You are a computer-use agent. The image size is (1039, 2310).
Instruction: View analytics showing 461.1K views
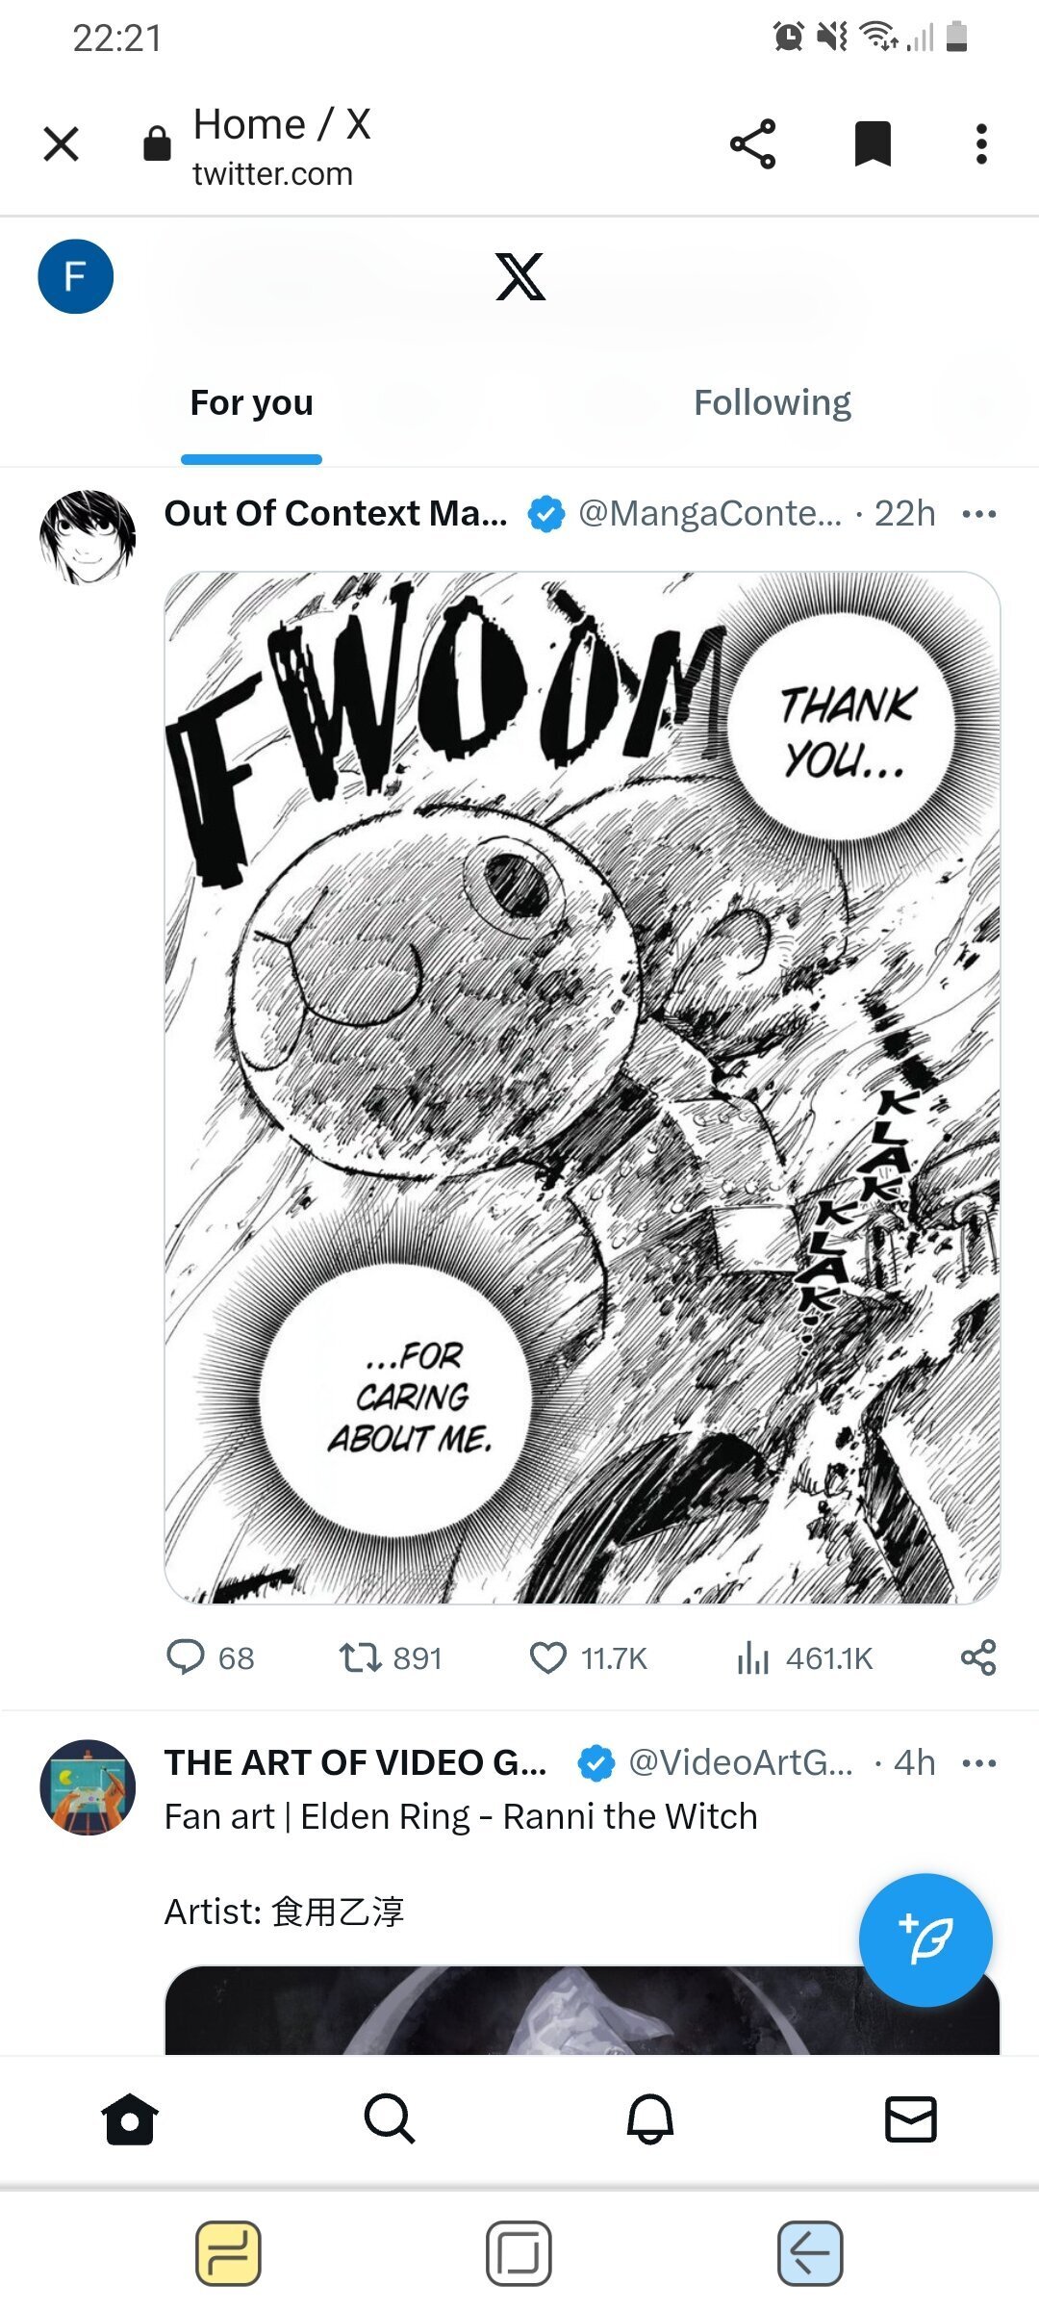click(x=753, y=1657)
